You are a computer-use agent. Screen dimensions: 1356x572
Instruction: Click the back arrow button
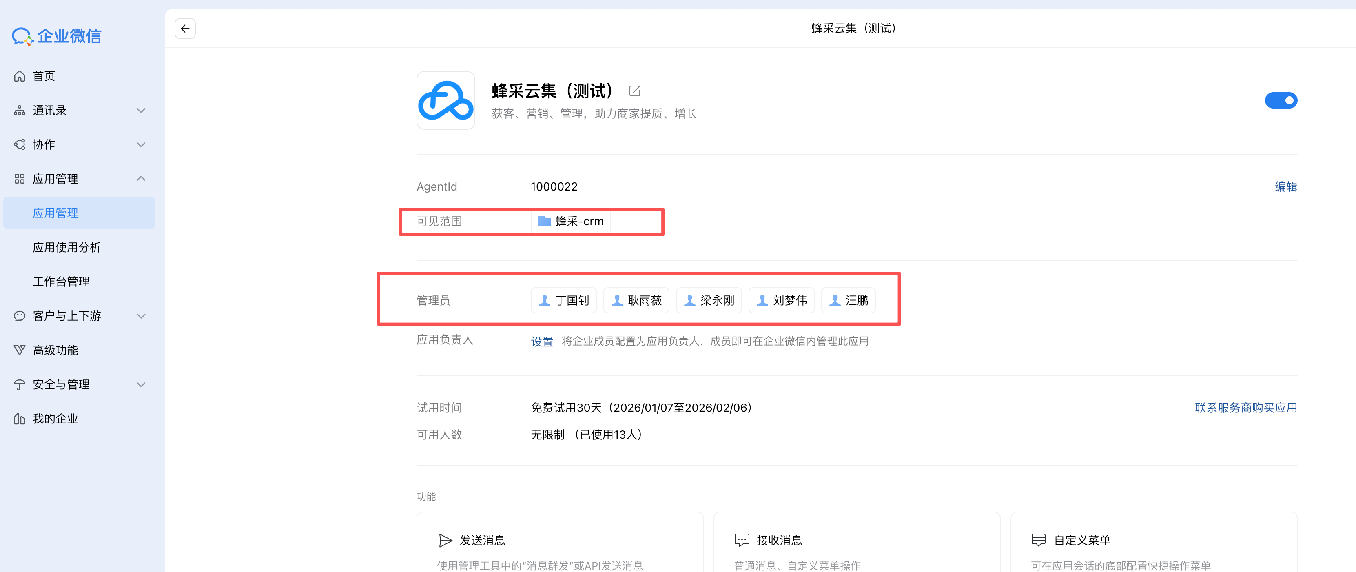tap(185, 29)
